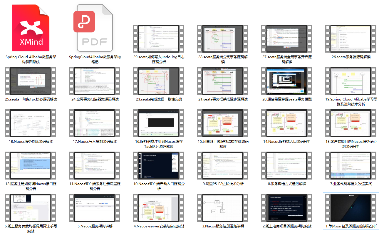Click the label '1.单体war包及微服务的缺陷分析'
The image size is (384, 238).
tap(351, 226)
